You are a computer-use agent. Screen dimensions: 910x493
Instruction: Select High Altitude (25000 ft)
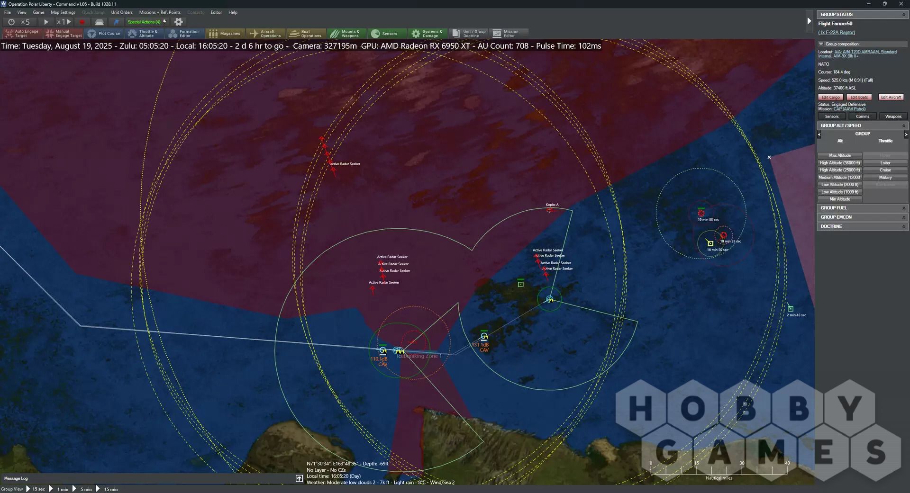(840, 170)
